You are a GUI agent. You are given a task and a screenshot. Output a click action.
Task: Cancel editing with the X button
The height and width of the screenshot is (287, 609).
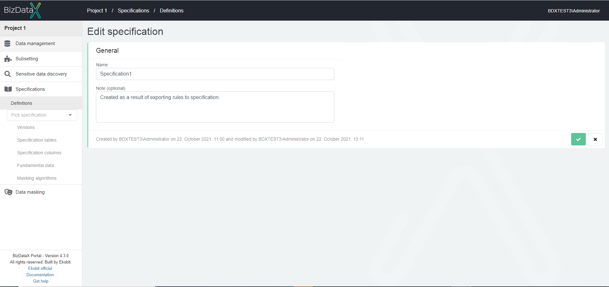coord(595,139)
